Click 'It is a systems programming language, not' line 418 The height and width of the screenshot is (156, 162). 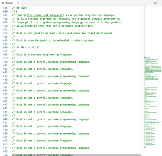coord(66,19)
